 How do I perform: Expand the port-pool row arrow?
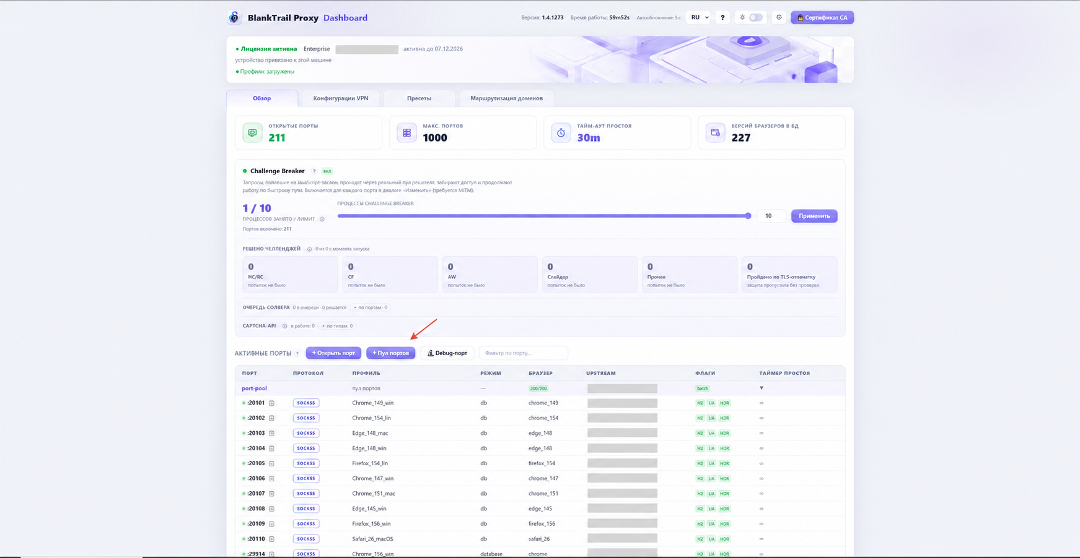(762, 388)
